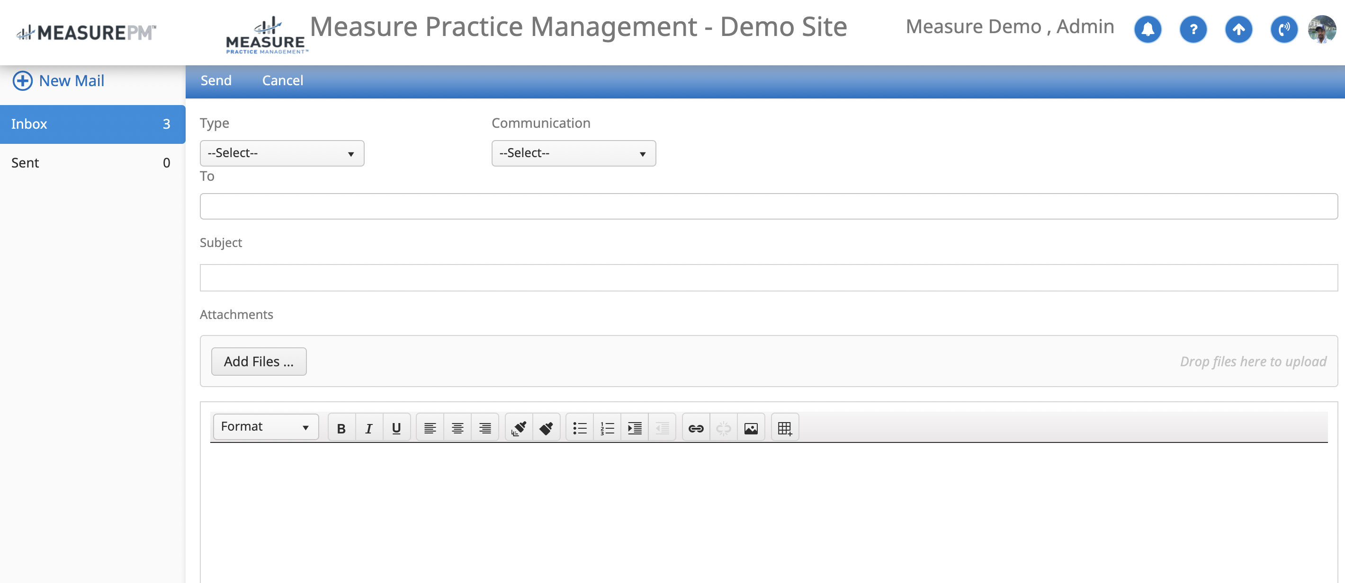The height and width of the screenshot is (583, 1345).
Task: Expand the Format style dropdown
Action: (266, 426)
